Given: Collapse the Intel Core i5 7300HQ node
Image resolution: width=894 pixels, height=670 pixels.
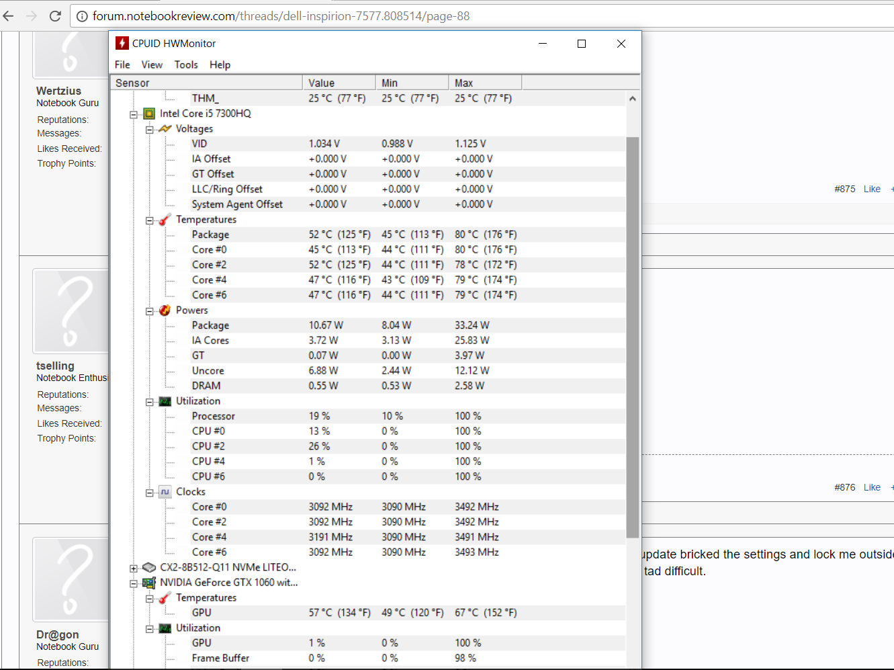Looking at the screenshot, I should coord(134,114).
